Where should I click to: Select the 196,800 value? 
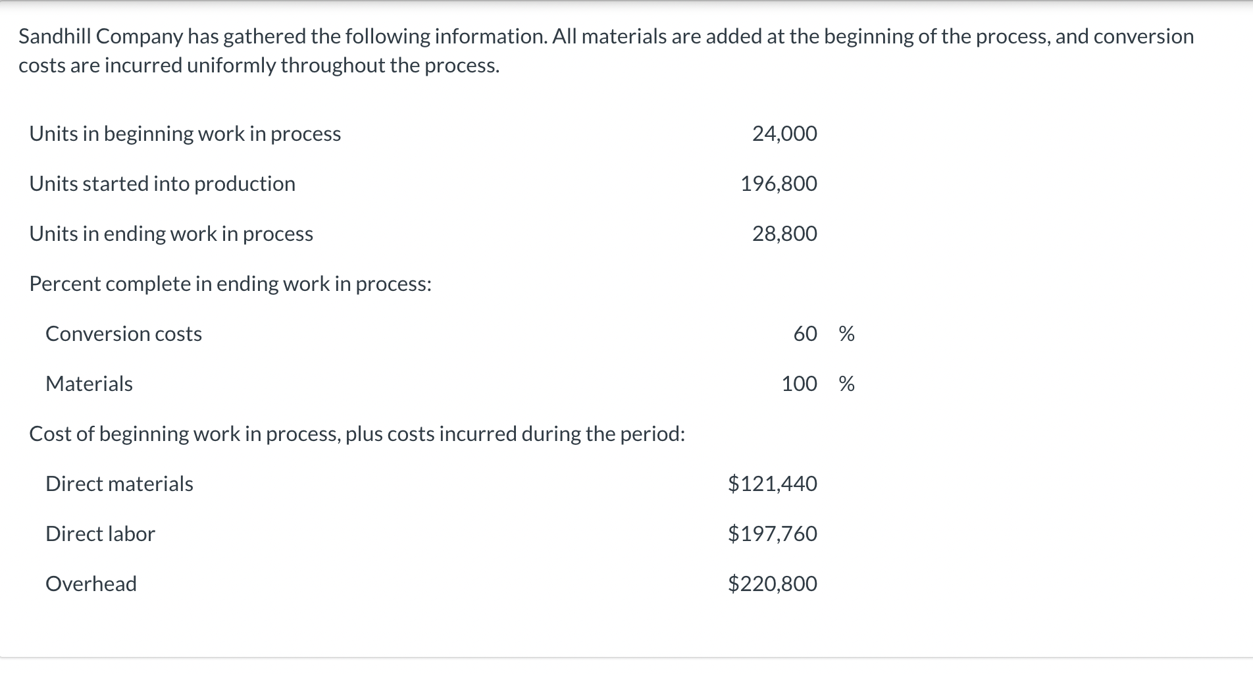coord(779,184)
